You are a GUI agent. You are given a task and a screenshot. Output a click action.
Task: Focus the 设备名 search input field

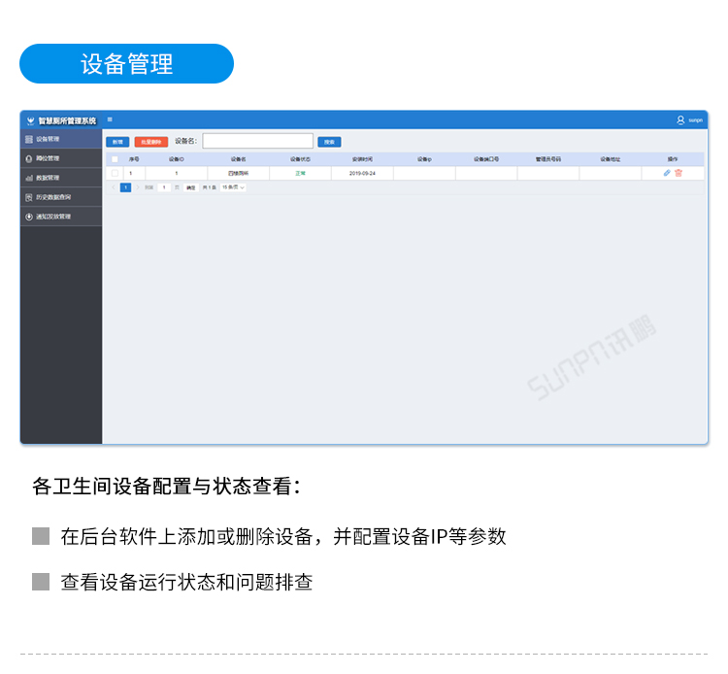tap(257, 141)
